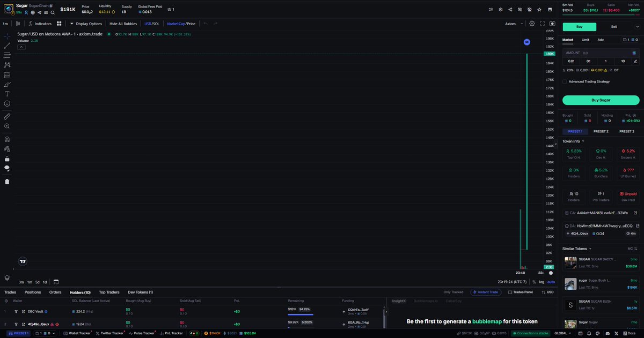Screen dimensions: 644x338
Task: Switch to the Limit order tab
Action: (585, 39)
